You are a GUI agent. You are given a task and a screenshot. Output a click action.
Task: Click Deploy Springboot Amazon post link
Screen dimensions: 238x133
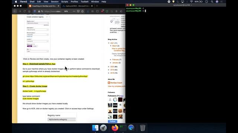coord(119,55)
